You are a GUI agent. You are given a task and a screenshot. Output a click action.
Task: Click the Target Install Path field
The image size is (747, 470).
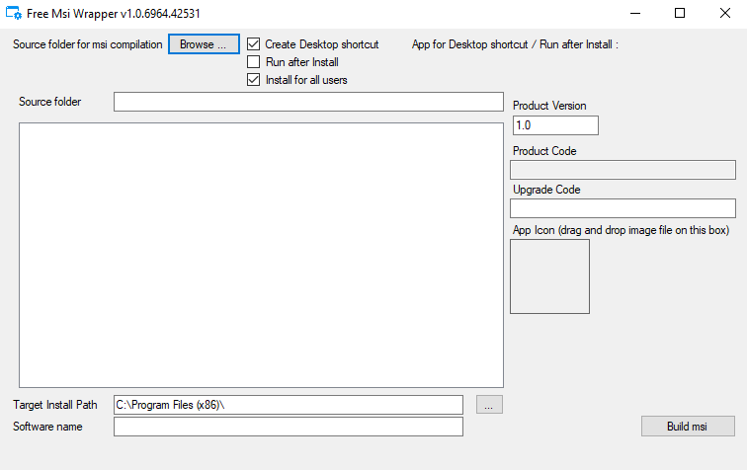pos(288,405)
